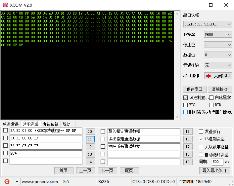
Task: Check the box beside 读出指定通道数据
Action: pyautogui.click(x=103, y=139)
